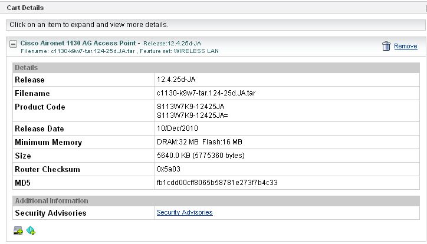Viewport: 427px width, 244px height.
Task: Click the gray chip icon with plus
Action: point(18,230)
